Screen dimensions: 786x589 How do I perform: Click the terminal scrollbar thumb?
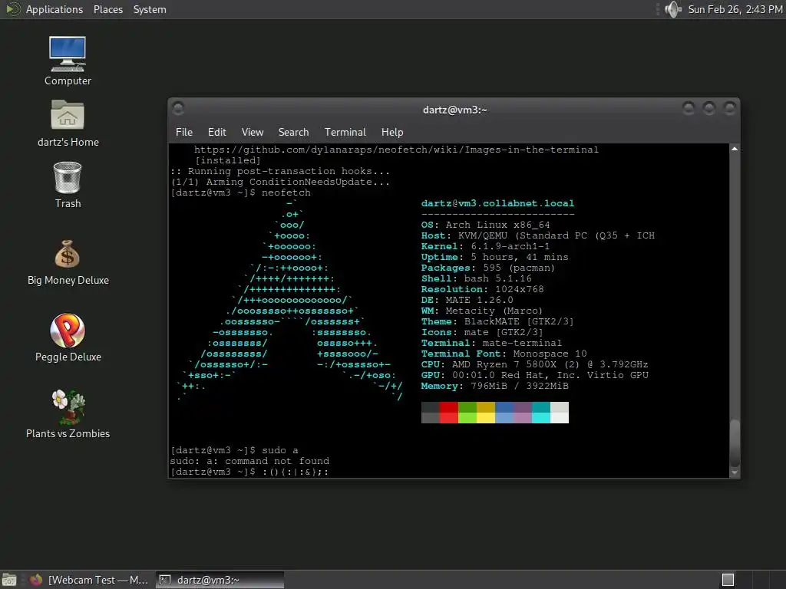point(735,443)
